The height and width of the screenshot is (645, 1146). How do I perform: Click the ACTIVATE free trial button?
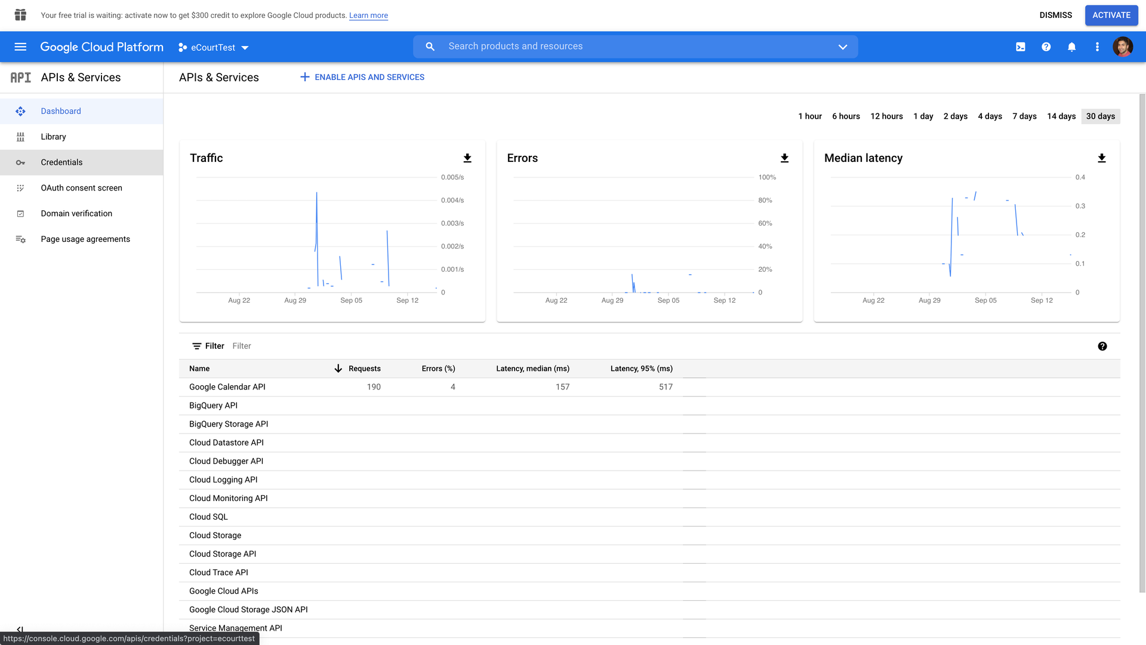(1111, 15)
